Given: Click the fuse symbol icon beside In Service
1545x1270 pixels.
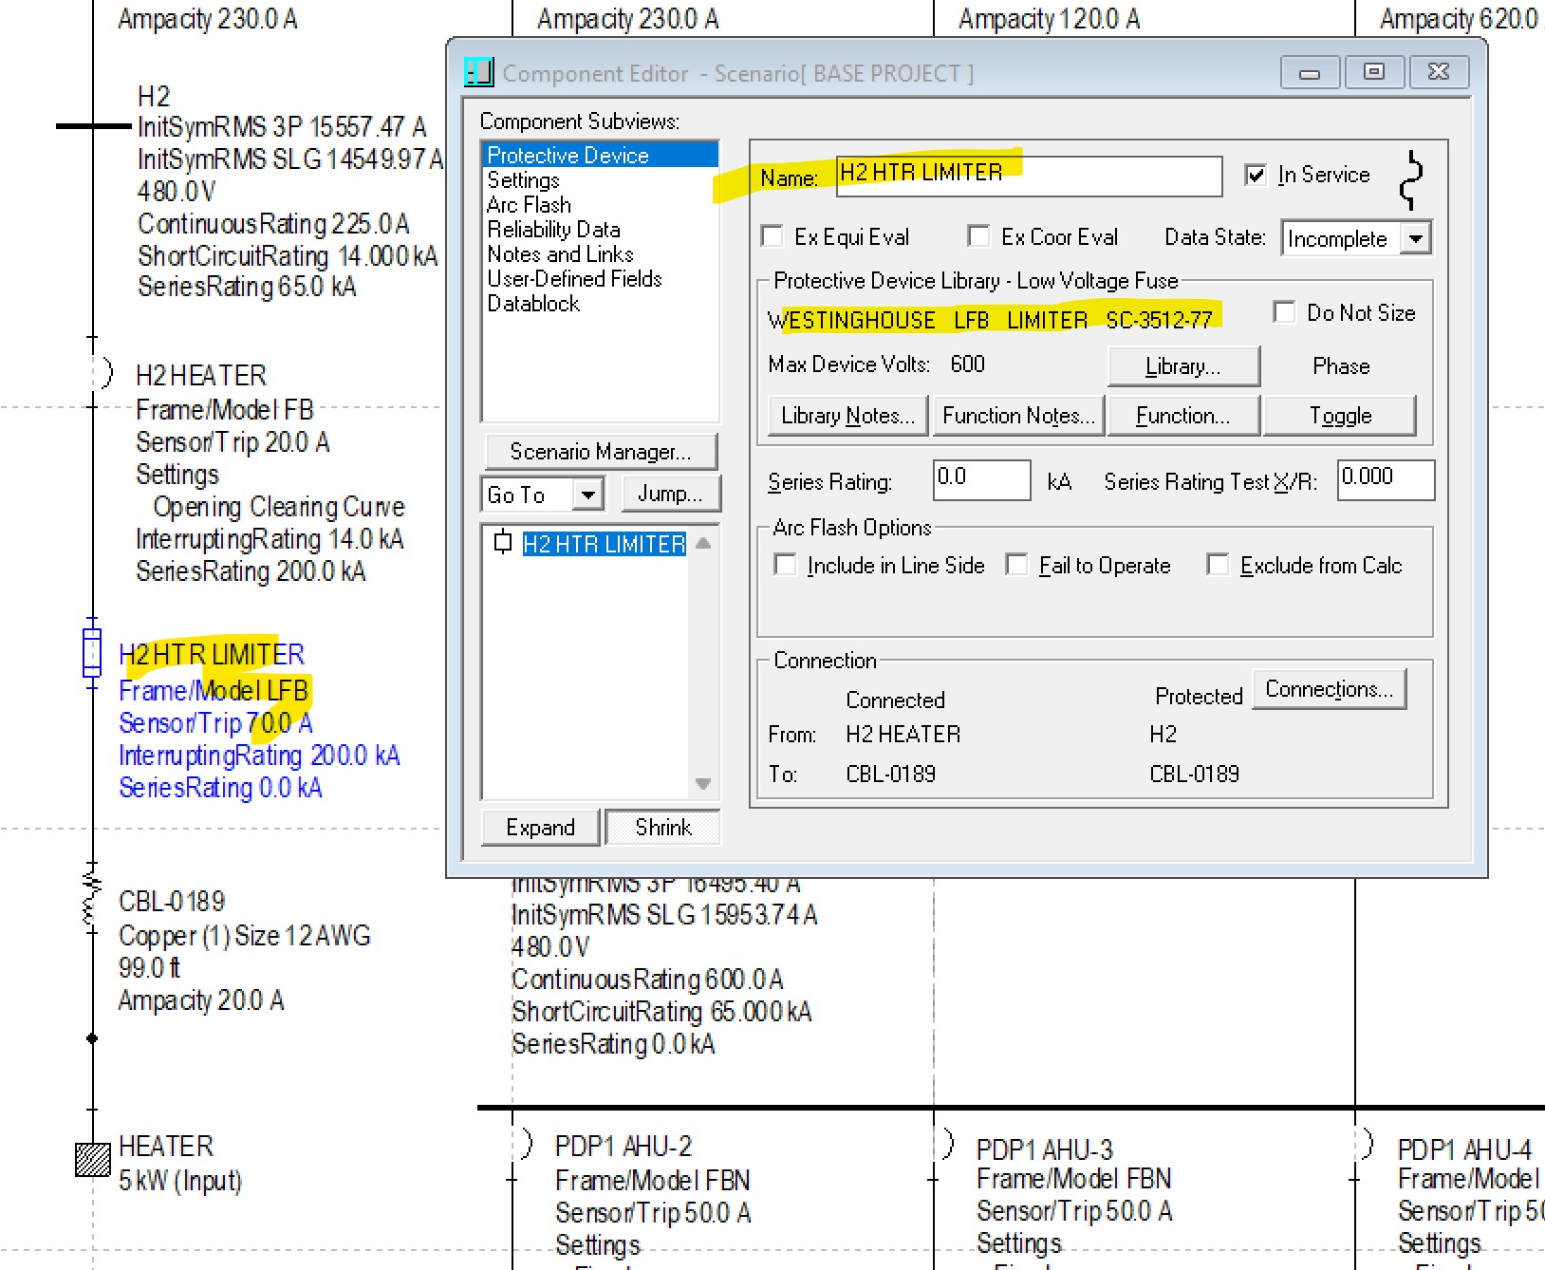Looking at the screenshot, I should tap(1412, 179).
